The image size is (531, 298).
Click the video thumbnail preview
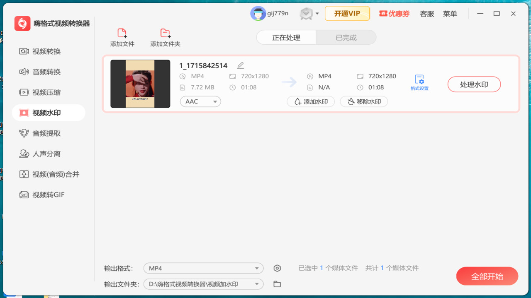coord(140,84)
